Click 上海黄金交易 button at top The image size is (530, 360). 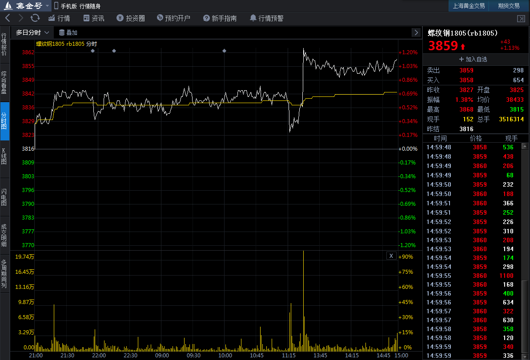(x=469, y=6)
